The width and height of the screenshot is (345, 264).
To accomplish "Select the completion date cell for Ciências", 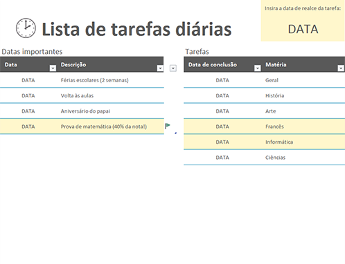I will click(222, 158).
